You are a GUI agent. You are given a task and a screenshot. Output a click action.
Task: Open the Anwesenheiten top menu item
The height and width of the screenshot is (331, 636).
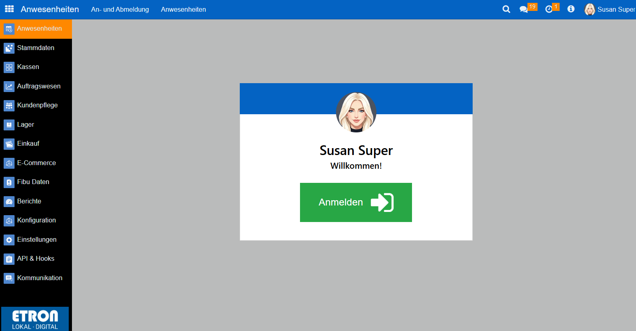183,9
